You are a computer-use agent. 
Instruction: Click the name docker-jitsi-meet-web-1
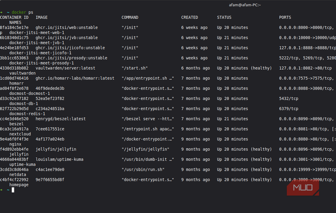[x=36, y=33]
